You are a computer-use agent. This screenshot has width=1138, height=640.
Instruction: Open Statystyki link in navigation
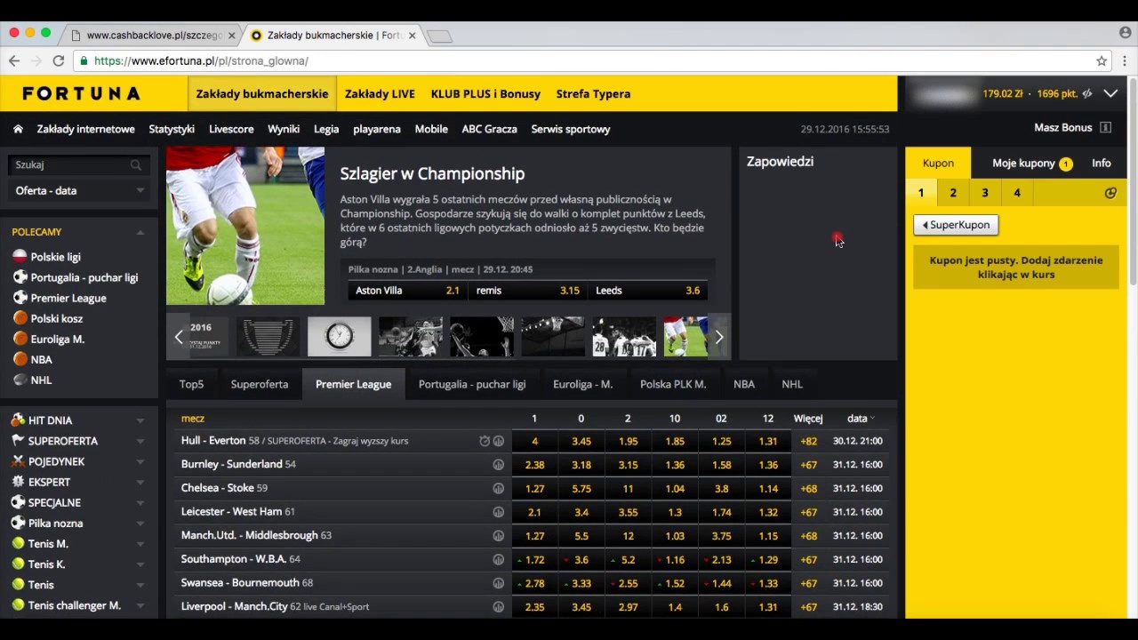pyautogui.click(x=172, y=129)
